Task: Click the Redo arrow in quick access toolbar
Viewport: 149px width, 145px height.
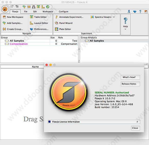Action: (x=17, y=6)
